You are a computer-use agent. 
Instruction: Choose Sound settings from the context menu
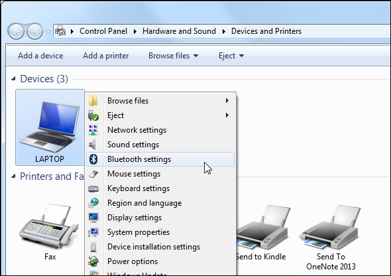point(160,145)
